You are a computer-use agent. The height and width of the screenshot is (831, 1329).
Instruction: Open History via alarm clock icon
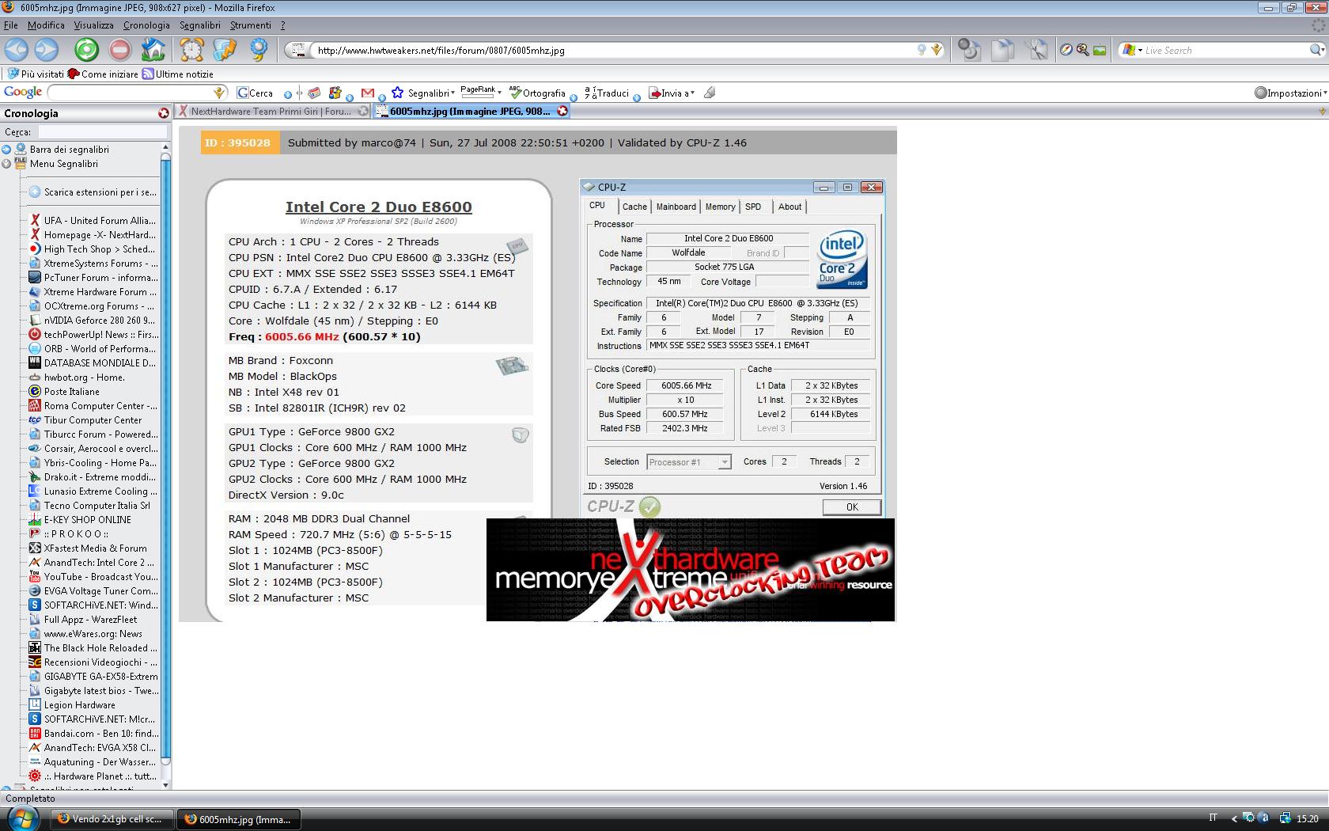pos(191,50)
